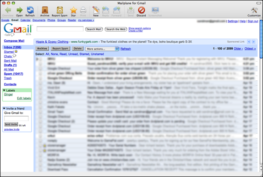The height and width of the screenshot is (177, 263).
Task: Click the Archive box toolbar icon
Action: click(x=45, y=10)
